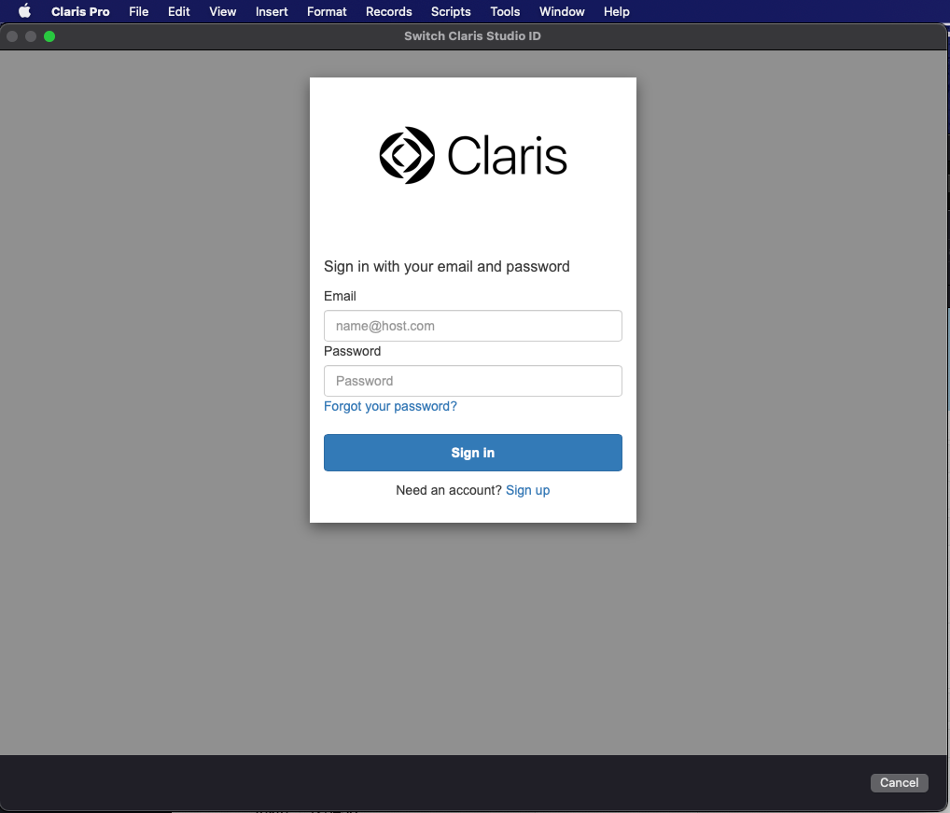This screenshot has height=813, width=950.
Task: Click the blue Sign in button
Action: (472, 453)
